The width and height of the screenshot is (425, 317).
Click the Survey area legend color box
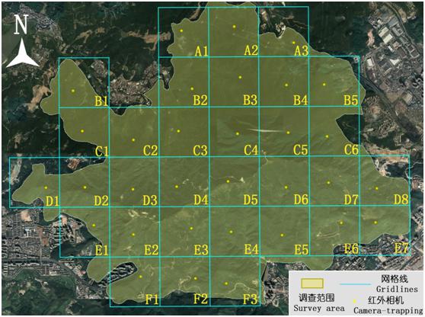coord(312,283)
